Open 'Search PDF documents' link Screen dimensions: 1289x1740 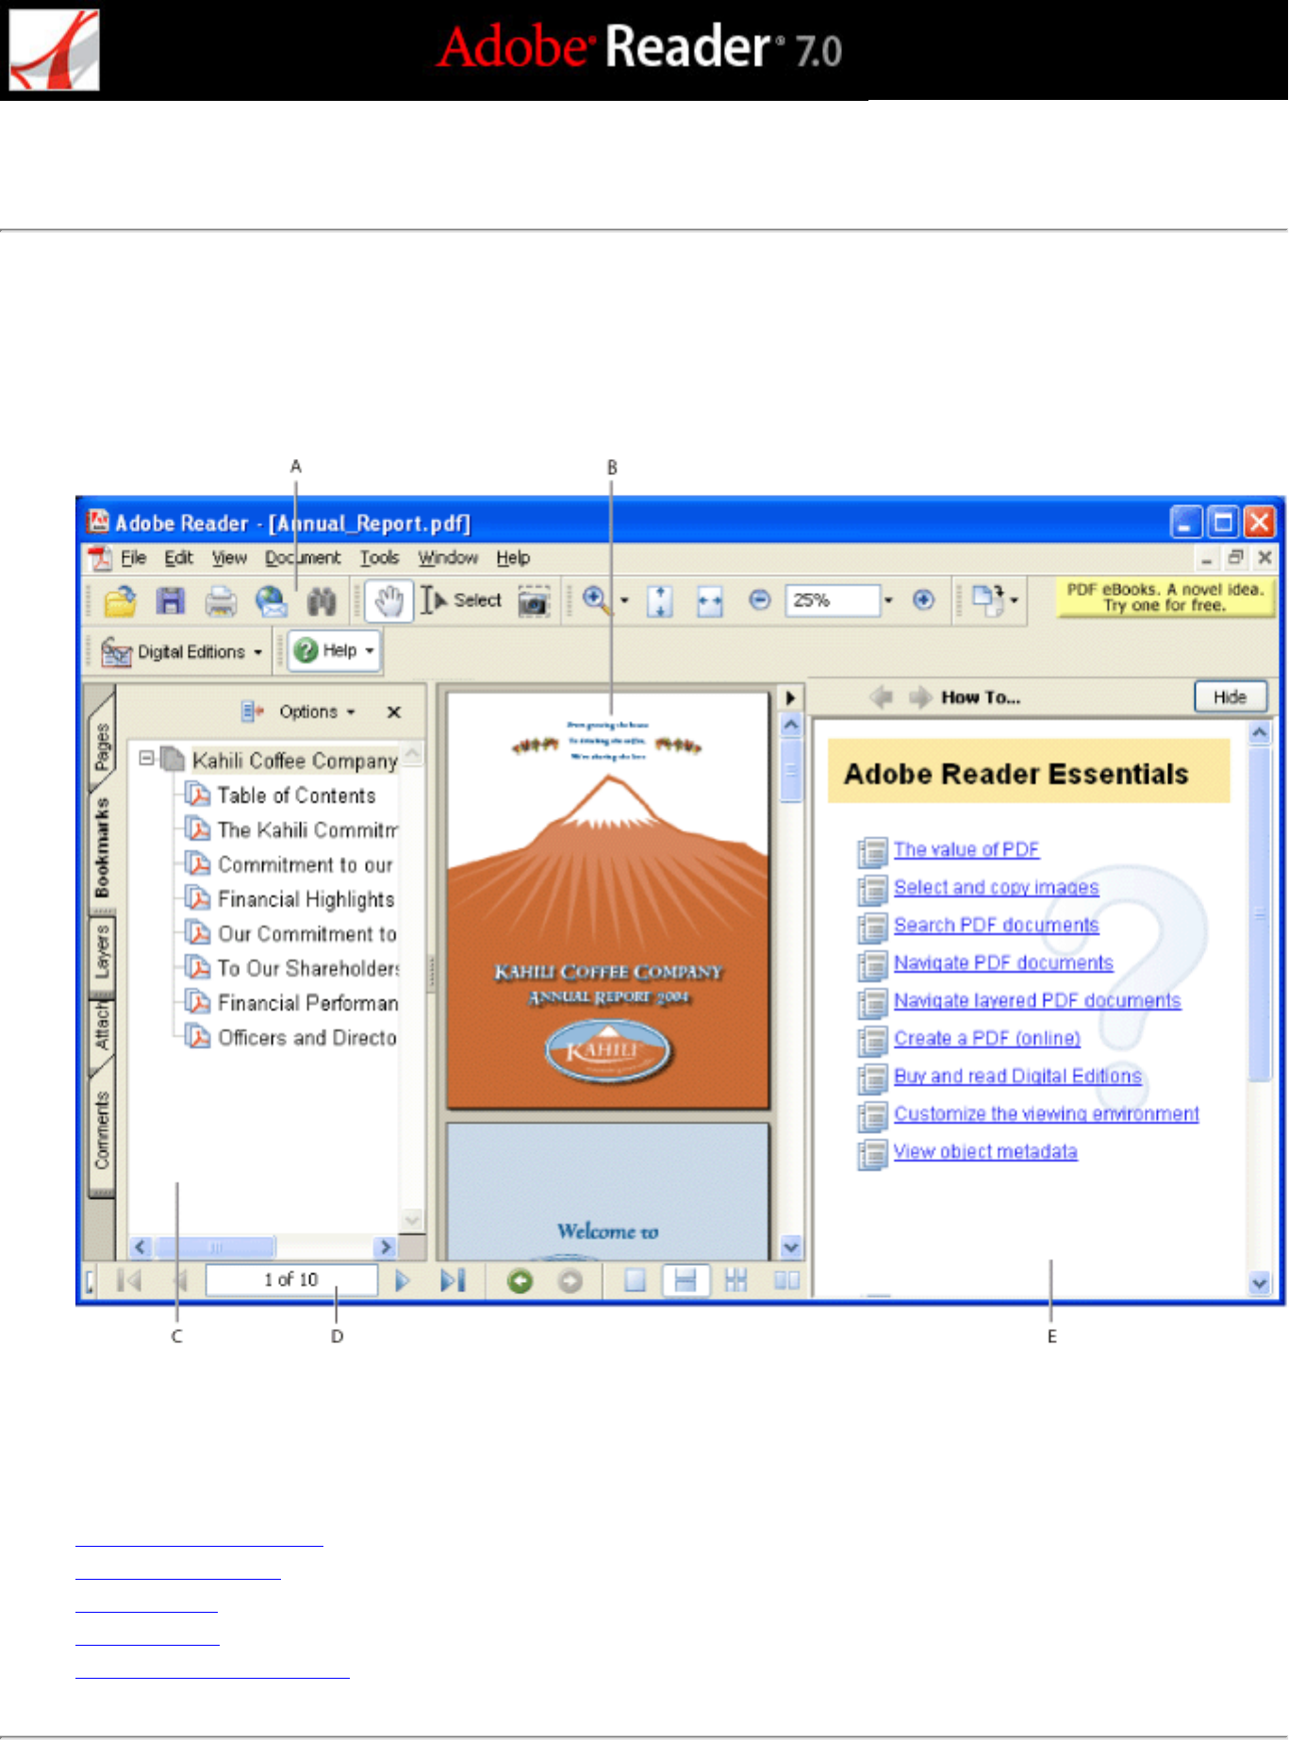click(x=997, y=925)
